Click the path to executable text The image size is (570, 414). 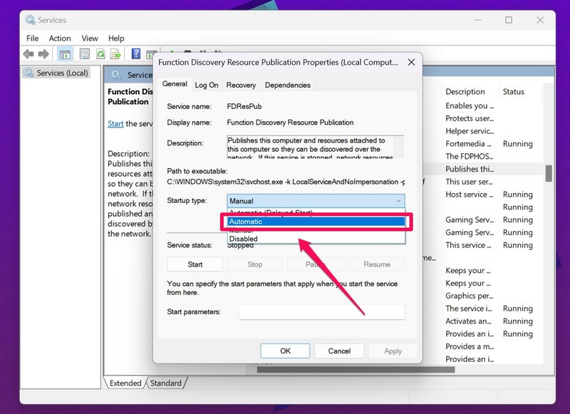click(x=286, y=182)
